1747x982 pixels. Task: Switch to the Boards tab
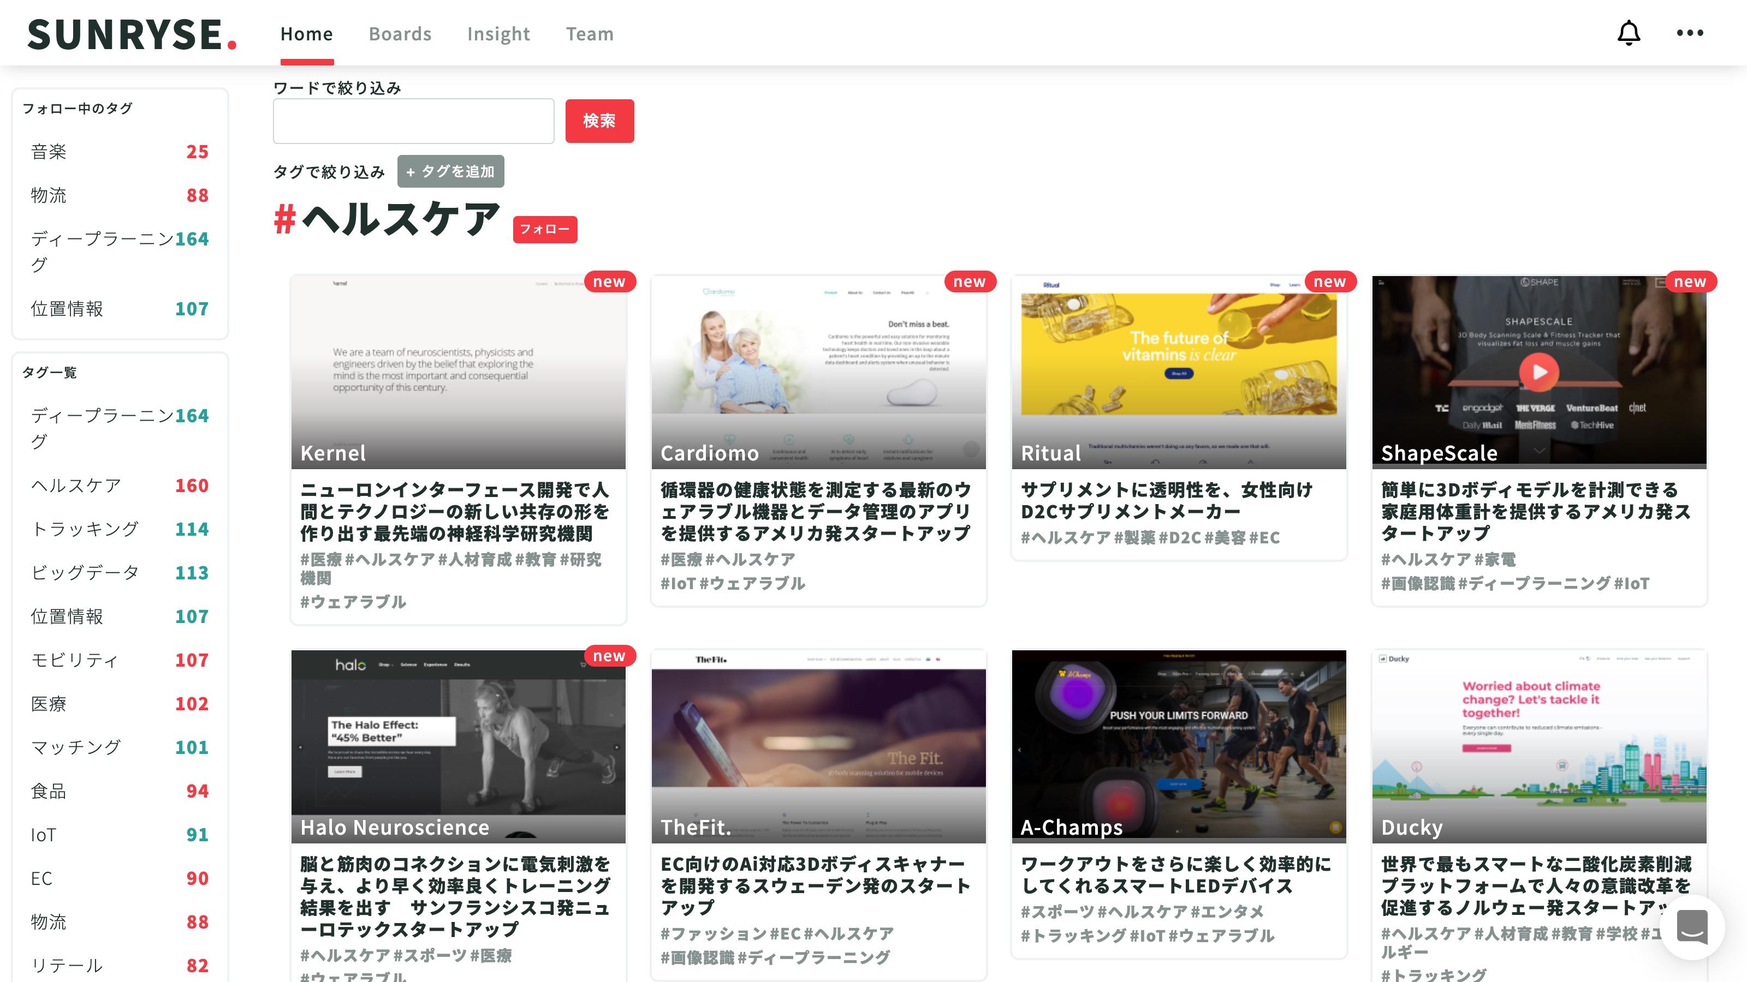tap(400, 34)
